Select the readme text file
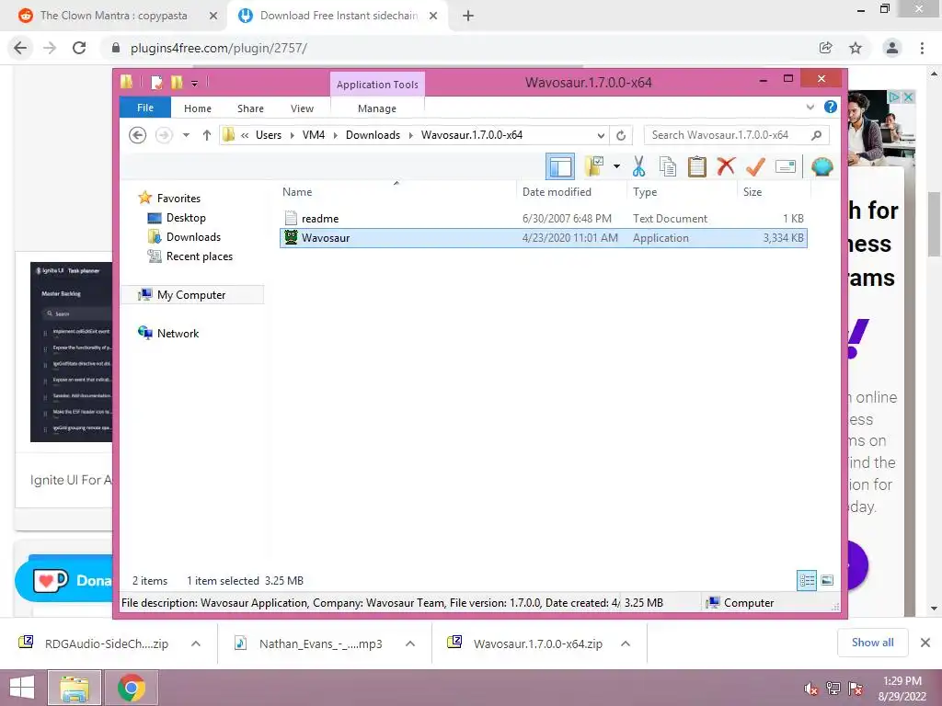The height and width of the screenshot is (706, 942). pos(543,219)
